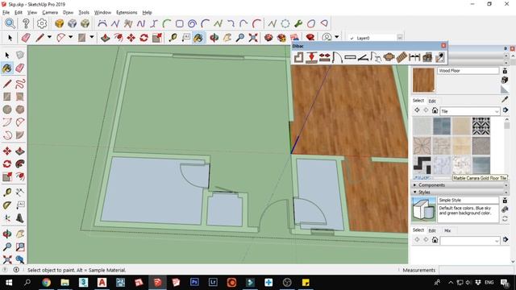
Task: Select the Circle tool in left toolbar
Action: [7, 110]
